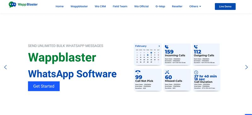The width and height of the screenshot is (252, 115).
Task: Click the Missed-Calls crossed arrows icon
Action: (167, 72)
